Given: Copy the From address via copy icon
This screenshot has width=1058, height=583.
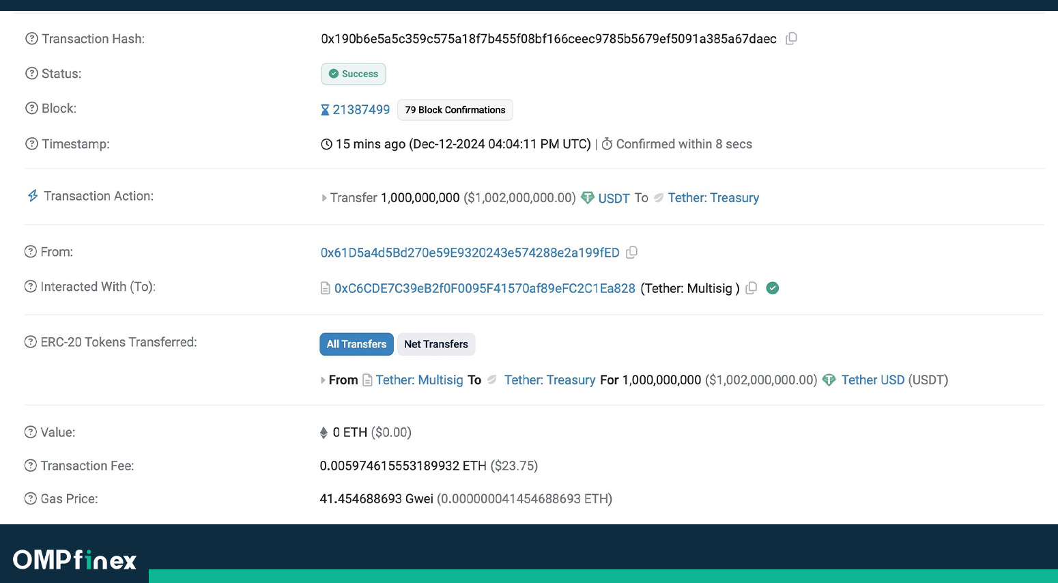Looking at the screenshot, I should pyautogui.click(x=632, y=253).
